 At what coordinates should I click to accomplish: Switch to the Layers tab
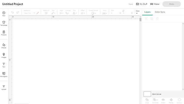[147, 12]
